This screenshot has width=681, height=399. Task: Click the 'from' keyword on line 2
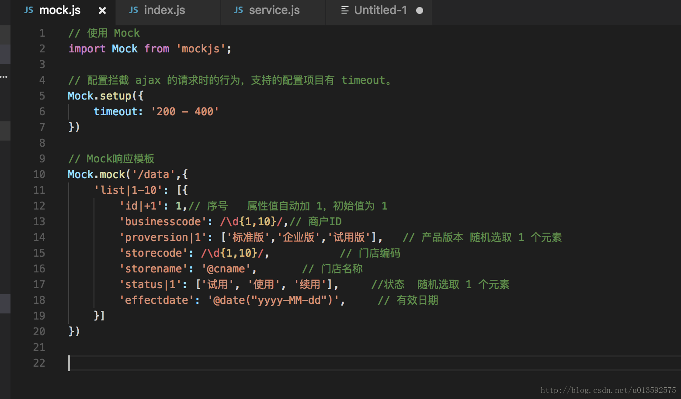click(x=156, y=49)
